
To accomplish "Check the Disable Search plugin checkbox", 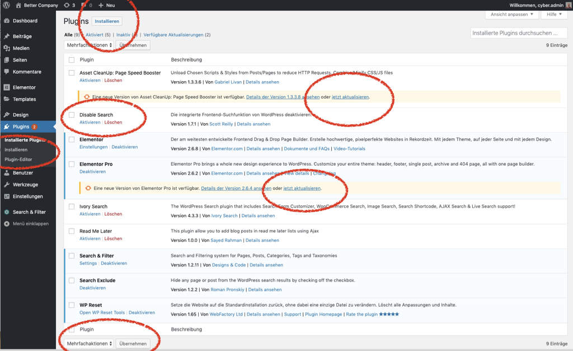I will [72, 115].
